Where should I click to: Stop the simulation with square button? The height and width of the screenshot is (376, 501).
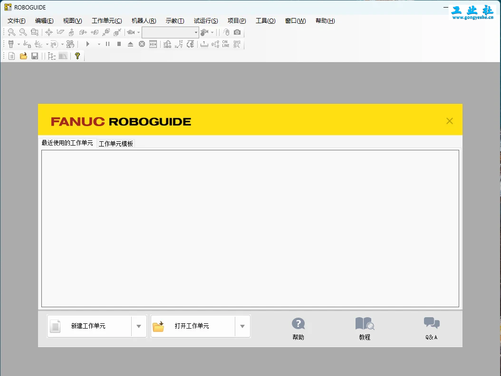[x=119, y=44]
